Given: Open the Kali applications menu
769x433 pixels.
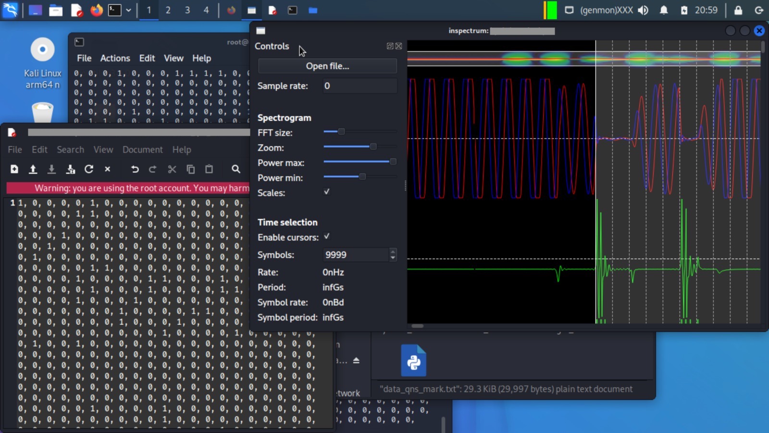Looking at the screenshot, I should [x=10, y=10].
